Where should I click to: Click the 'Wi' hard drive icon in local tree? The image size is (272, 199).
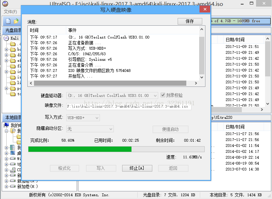(13, 158)
